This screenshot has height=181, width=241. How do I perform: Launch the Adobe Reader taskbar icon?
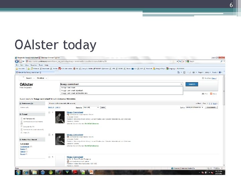tap(75, 172)
